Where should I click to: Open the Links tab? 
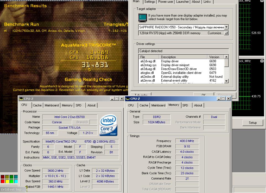pos(207,2)
